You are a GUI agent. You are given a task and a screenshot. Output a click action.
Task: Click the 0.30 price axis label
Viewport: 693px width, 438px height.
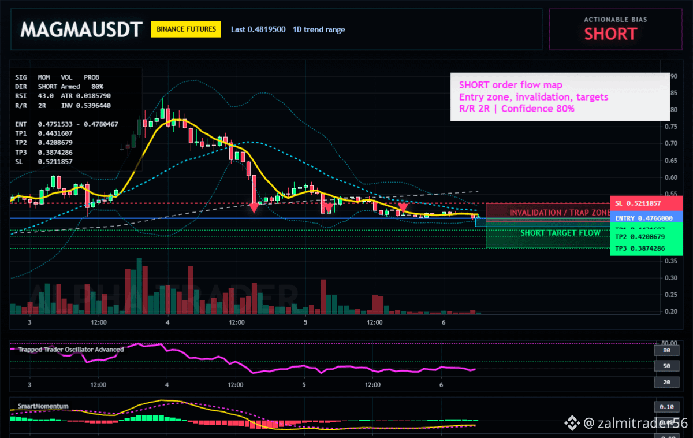click(x=670, y=278)
